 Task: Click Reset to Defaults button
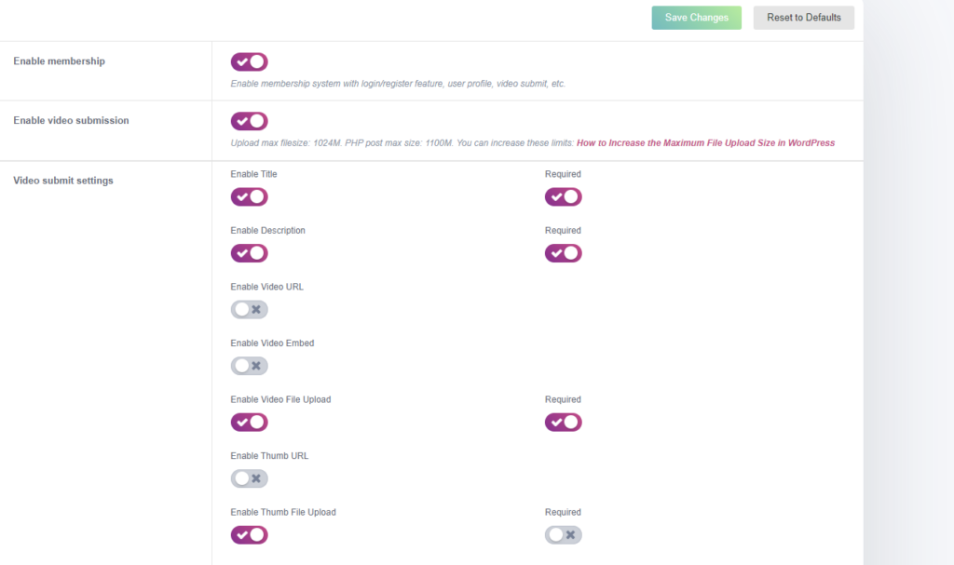point(803,18)
